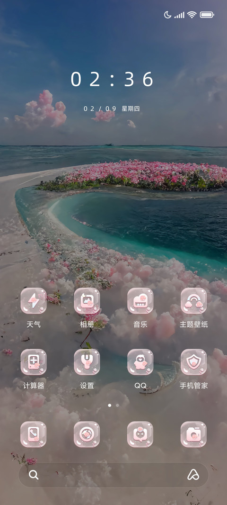Launch the 计算器 calculator app icon

[34, 362]
